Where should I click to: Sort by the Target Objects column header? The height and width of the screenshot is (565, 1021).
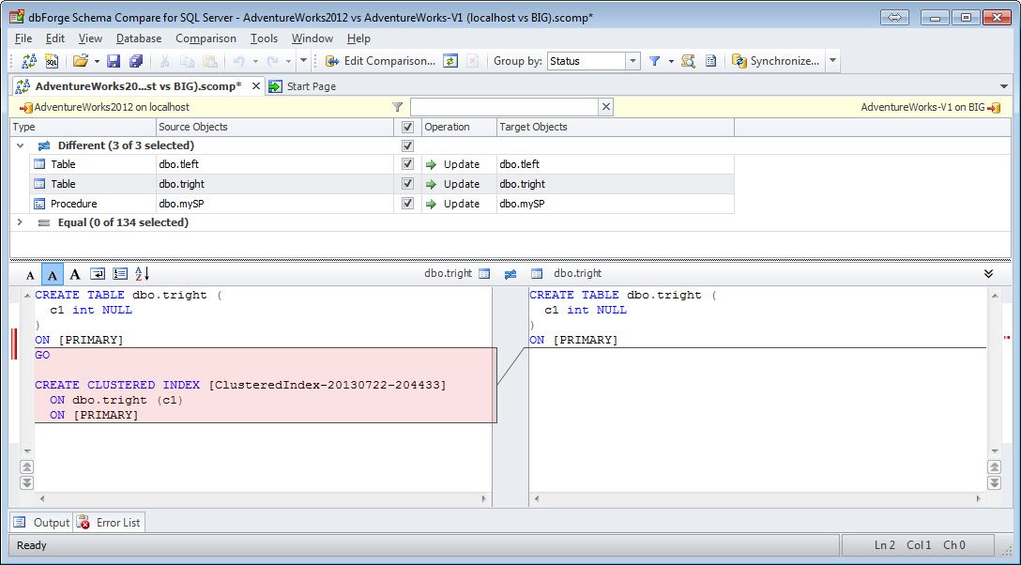(x=616, y=127)
